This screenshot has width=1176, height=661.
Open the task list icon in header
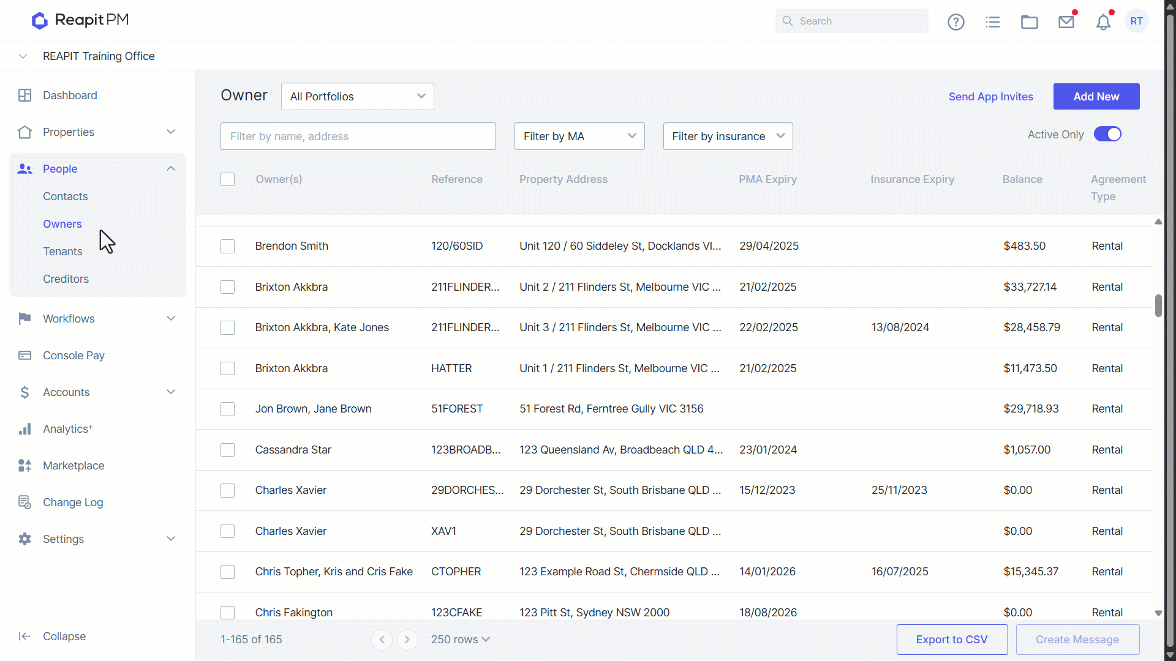pos(993,22)
